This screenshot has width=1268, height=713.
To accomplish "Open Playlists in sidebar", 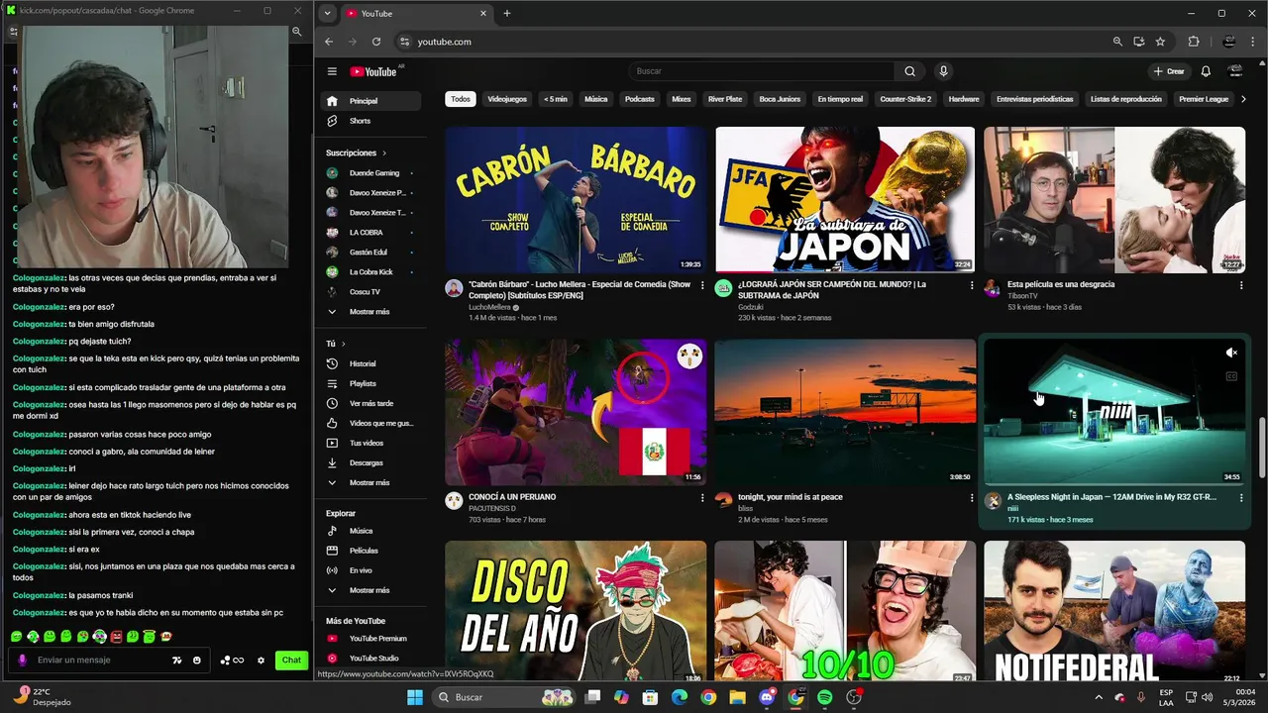I will pyautogui.click(x=371, y=383).
